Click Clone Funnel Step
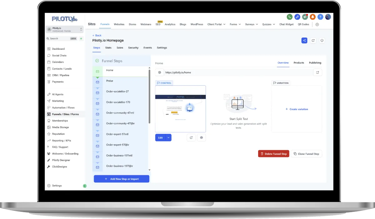Screen dimensions: 375x219 (x=306, y=154)
